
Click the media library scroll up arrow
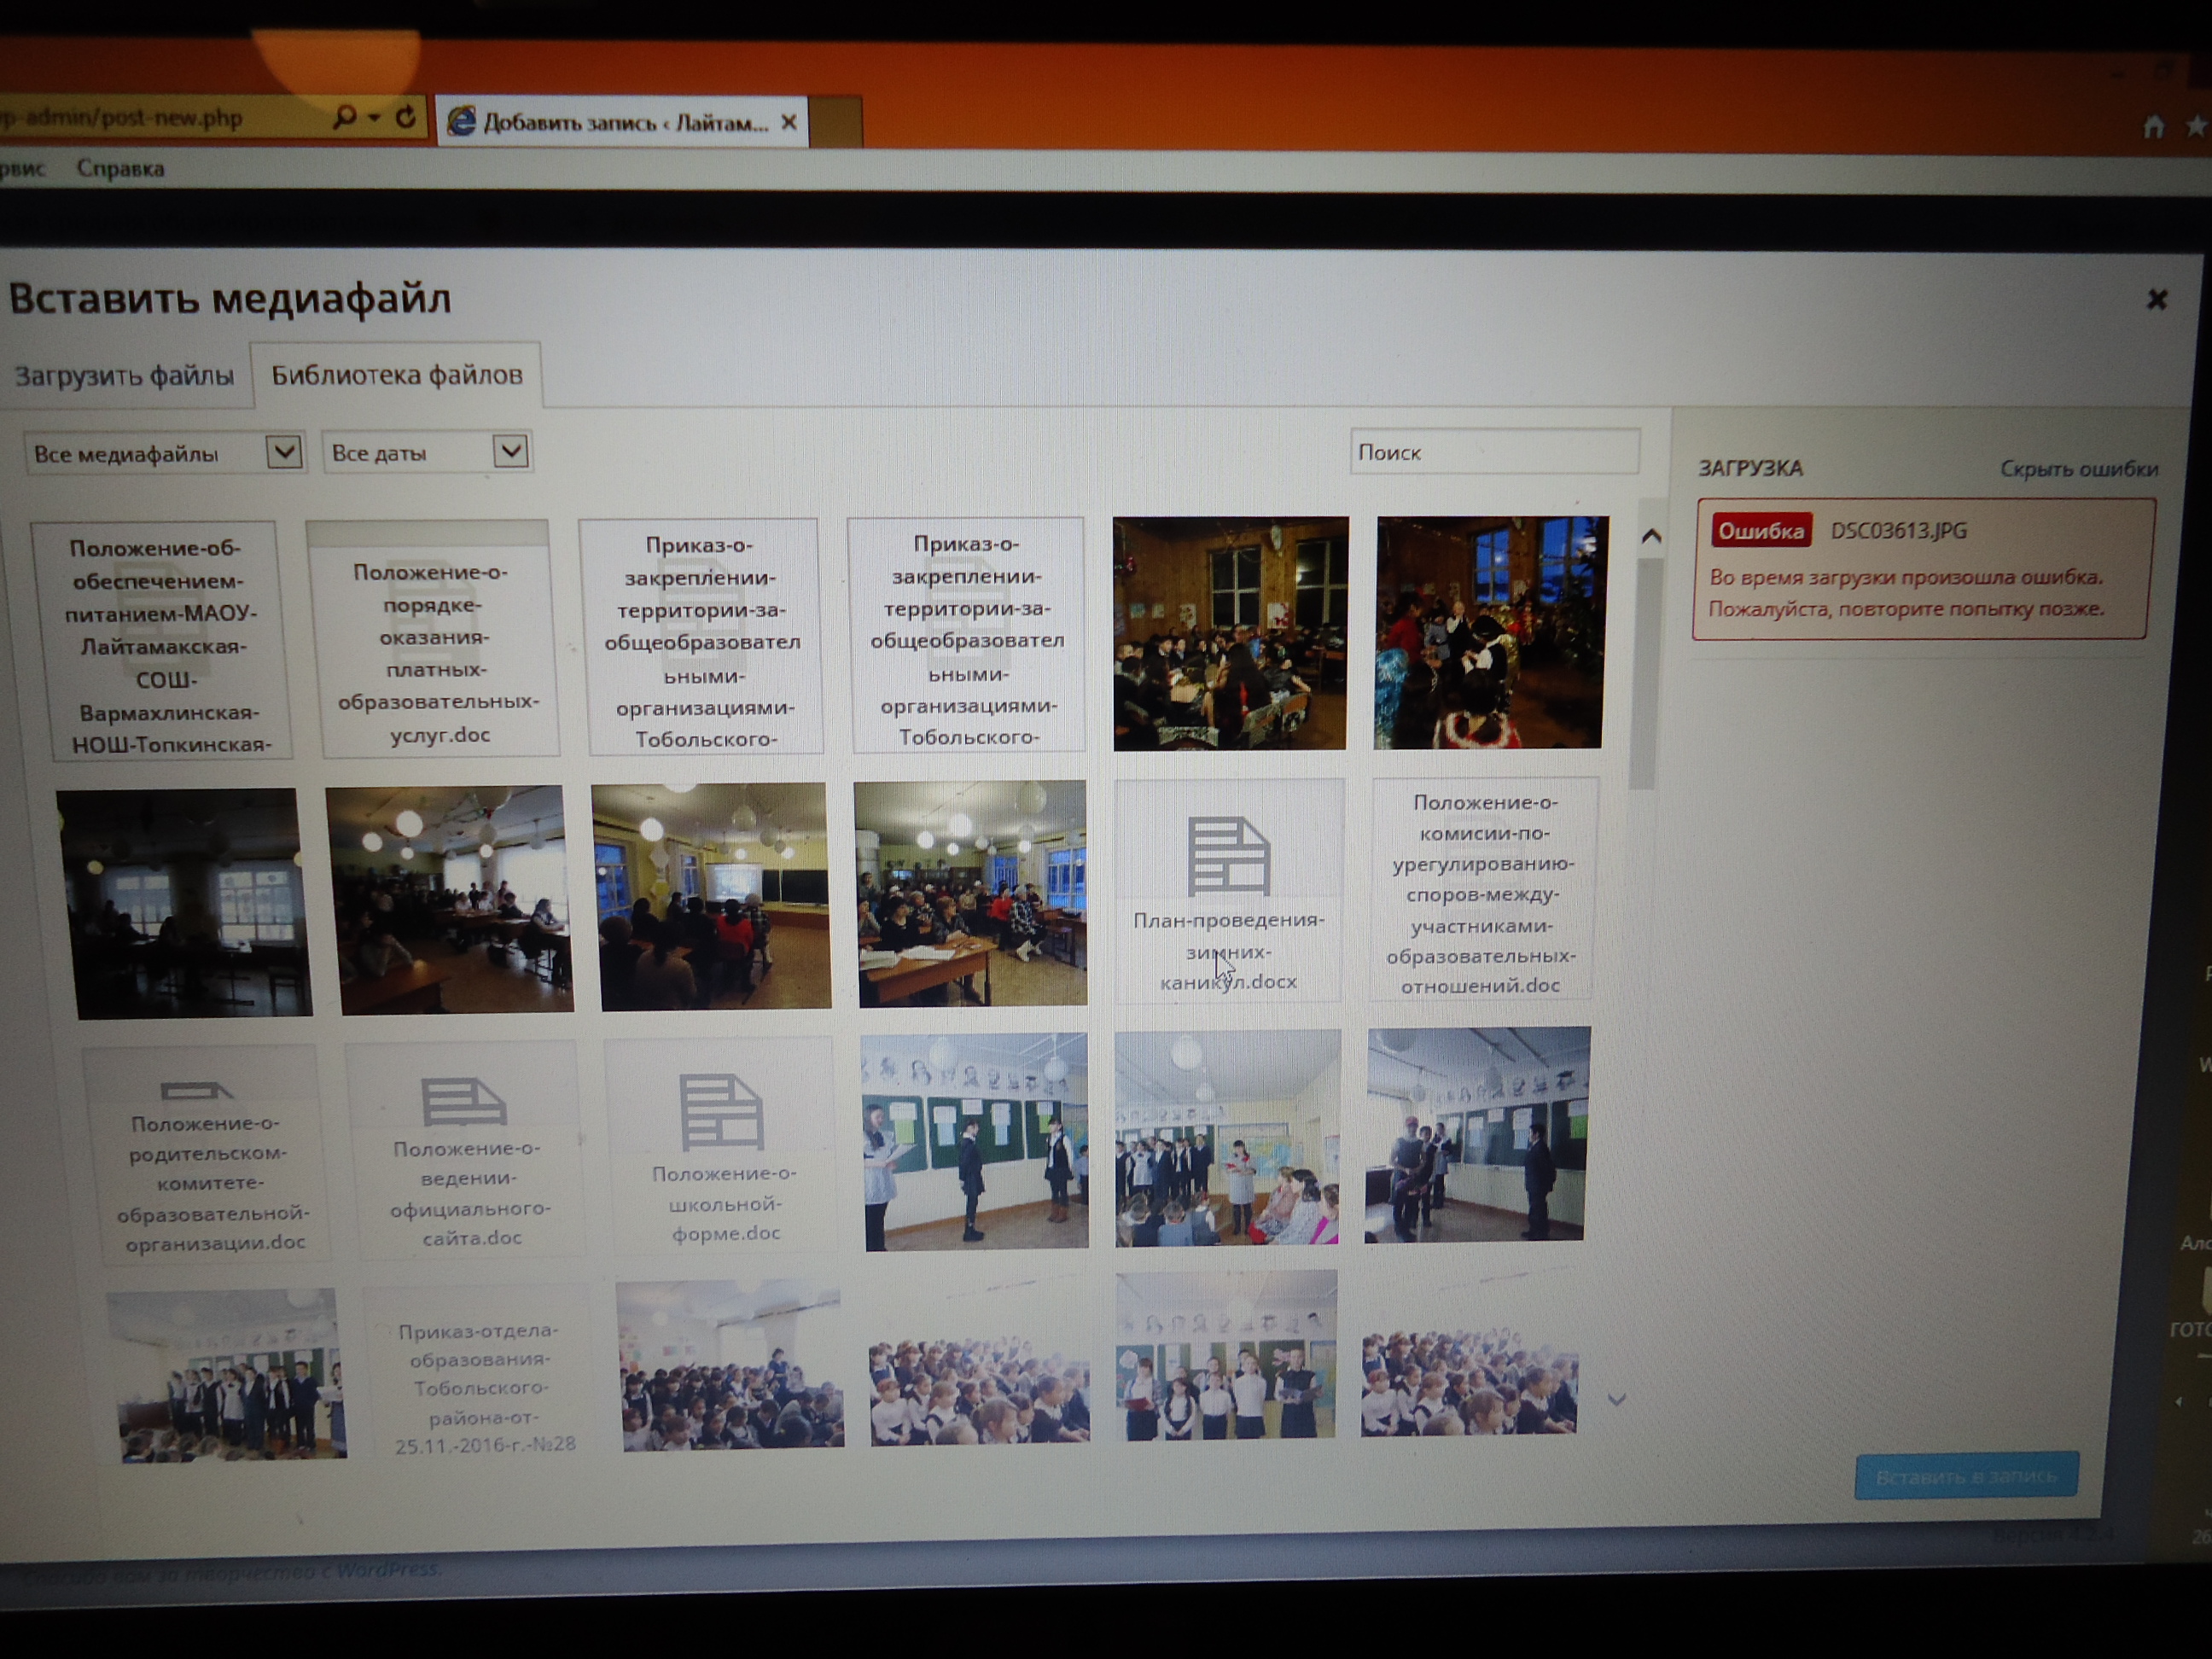[1651, 537]
